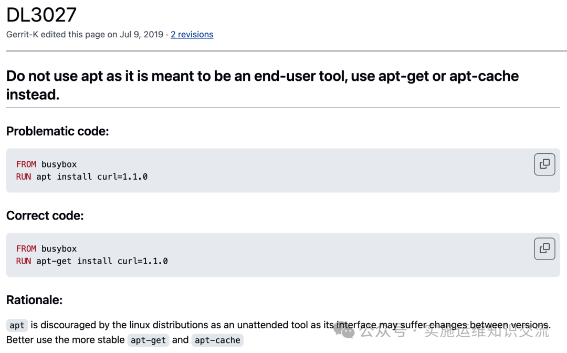The width and height of the screenshot is (567, 353).
Task: Click the 'RUN apt install curl=1.1.0' line
Action: 82,177
